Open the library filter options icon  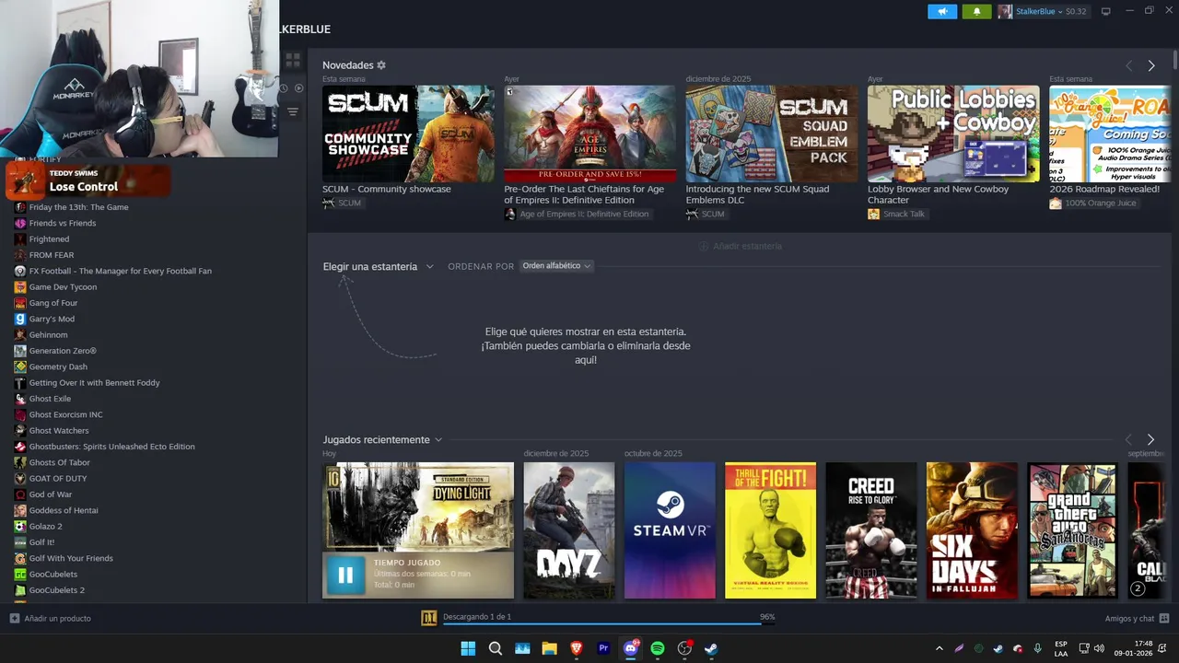coord(293,111)
